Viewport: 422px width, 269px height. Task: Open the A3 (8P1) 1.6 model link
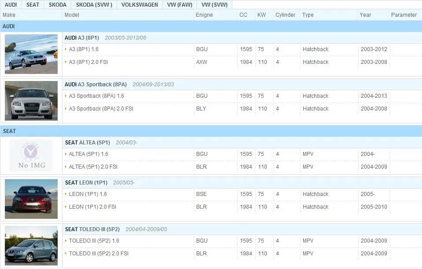tap(84, 49)
